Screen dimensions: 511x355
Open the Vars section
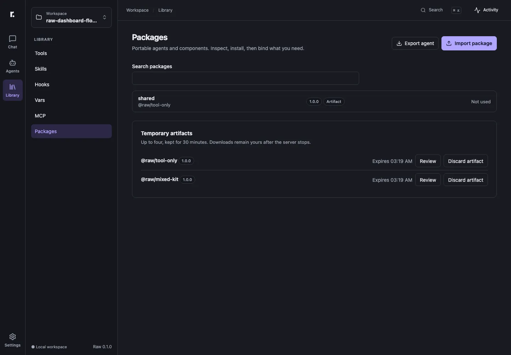click(71, 100)
